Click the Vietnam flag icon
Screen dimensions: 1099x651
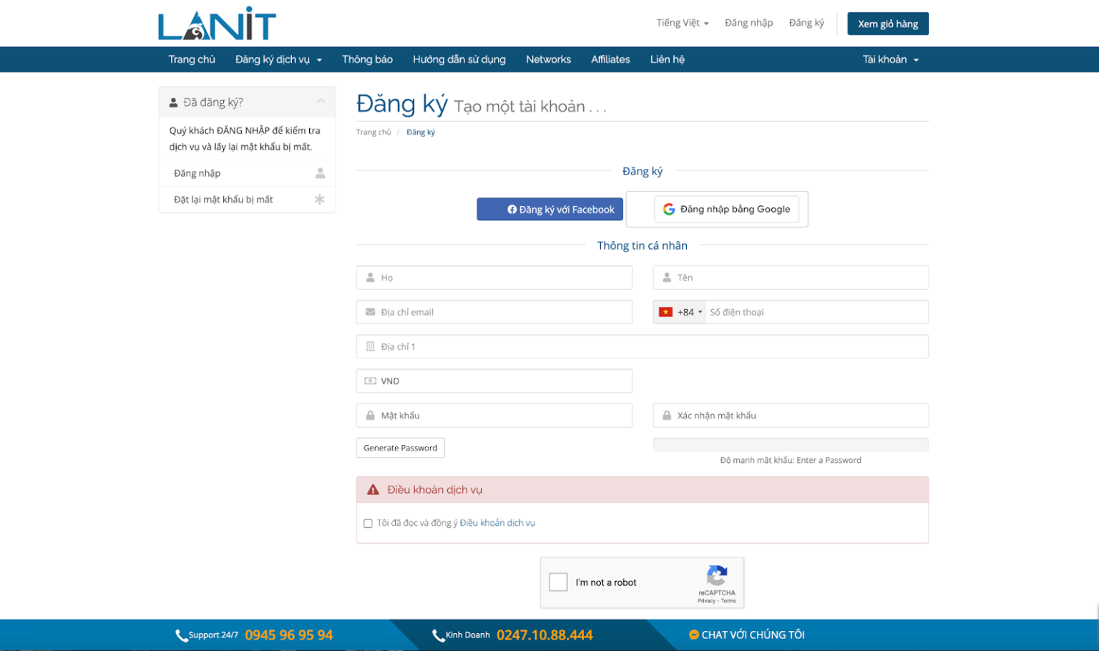[665, 312]
